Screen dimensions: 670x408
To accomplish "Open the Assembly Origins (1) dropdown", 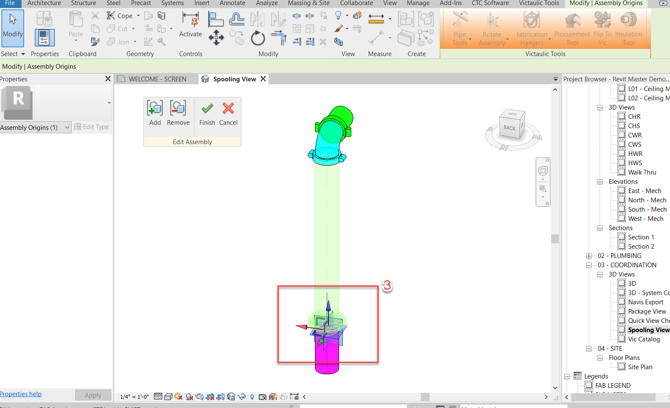I will 67,127.
